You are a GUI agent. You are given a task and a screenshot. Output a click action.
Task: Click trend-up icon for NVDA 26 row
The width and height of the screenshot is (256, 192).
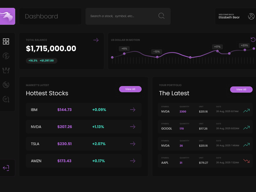tap(247, 145)
